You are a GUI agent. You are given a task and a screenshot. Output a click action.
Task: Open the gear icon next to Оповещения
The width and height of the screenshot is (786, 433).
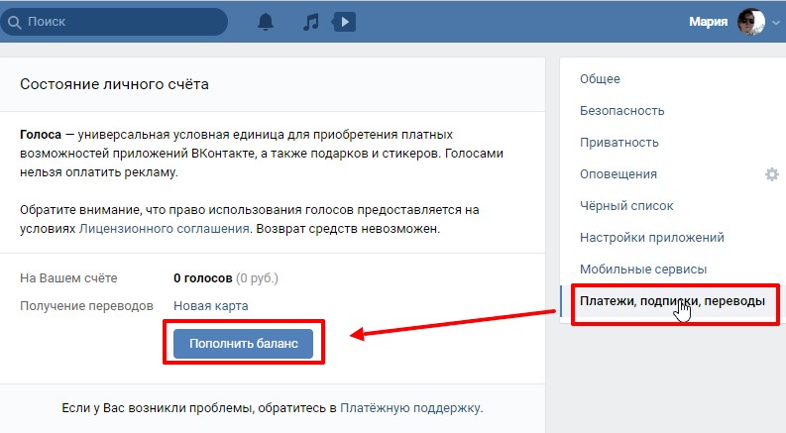[772, 174]
